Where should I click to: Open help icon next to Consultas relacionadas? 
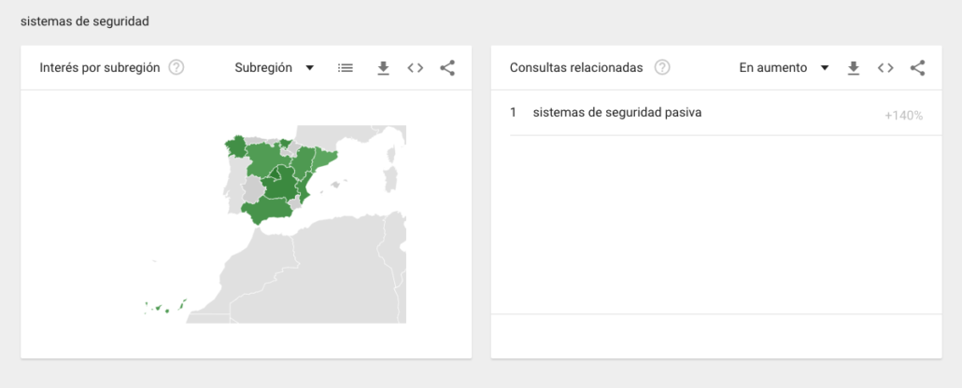pyautogui.click(x=662, y=68)
